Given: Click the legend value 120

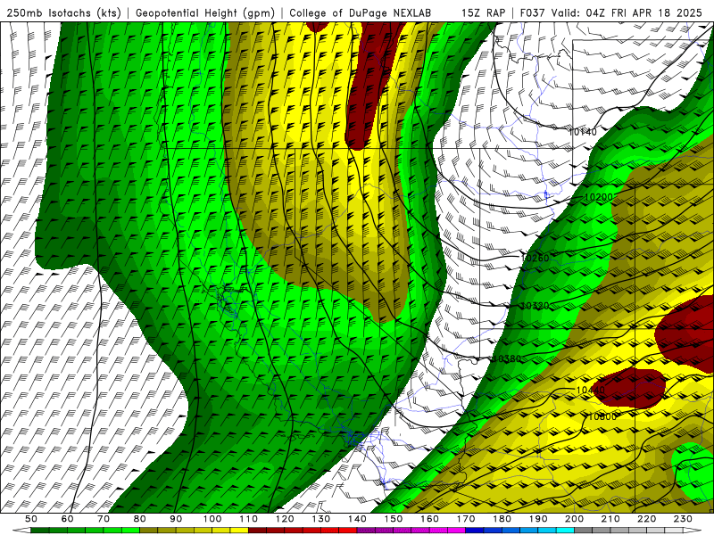Looking at the screenshot, I should (285, 519).
